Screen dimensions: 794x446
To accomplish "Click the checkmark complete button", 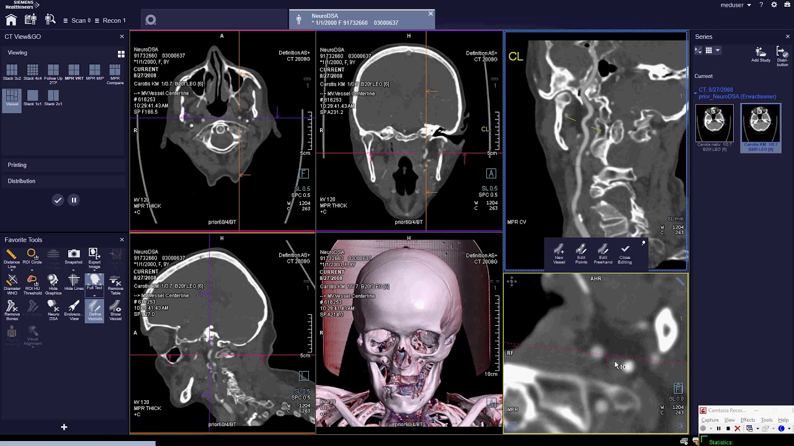I will (58, 200).
